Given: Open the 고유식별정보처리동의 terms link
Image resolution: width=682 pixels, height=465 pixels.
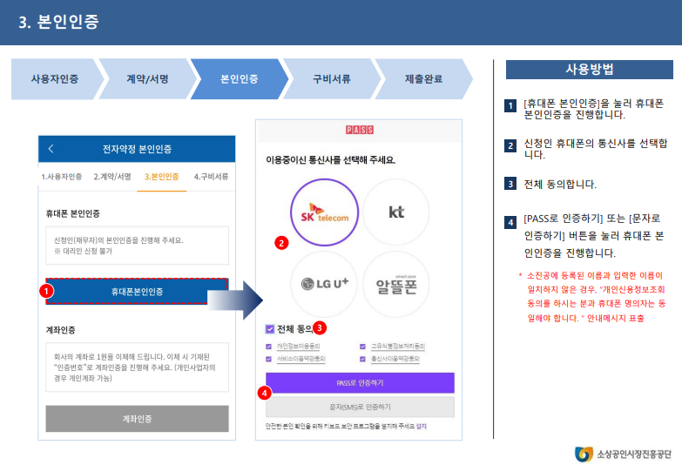Looking at the screenshot, I should [397, 347].
